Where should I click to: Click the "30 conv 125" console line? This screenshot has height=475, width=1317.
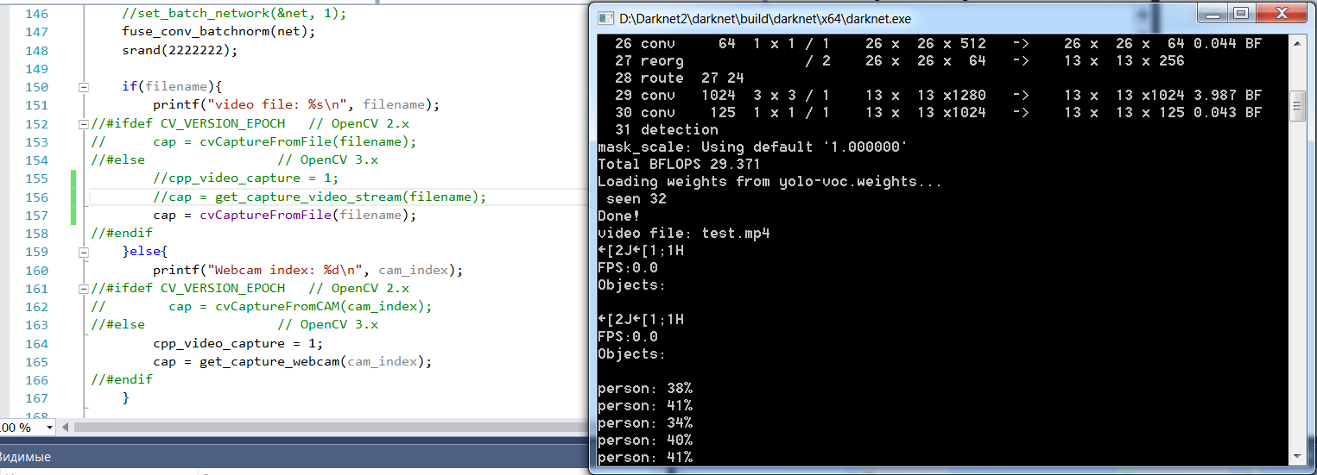pos(938,112)
